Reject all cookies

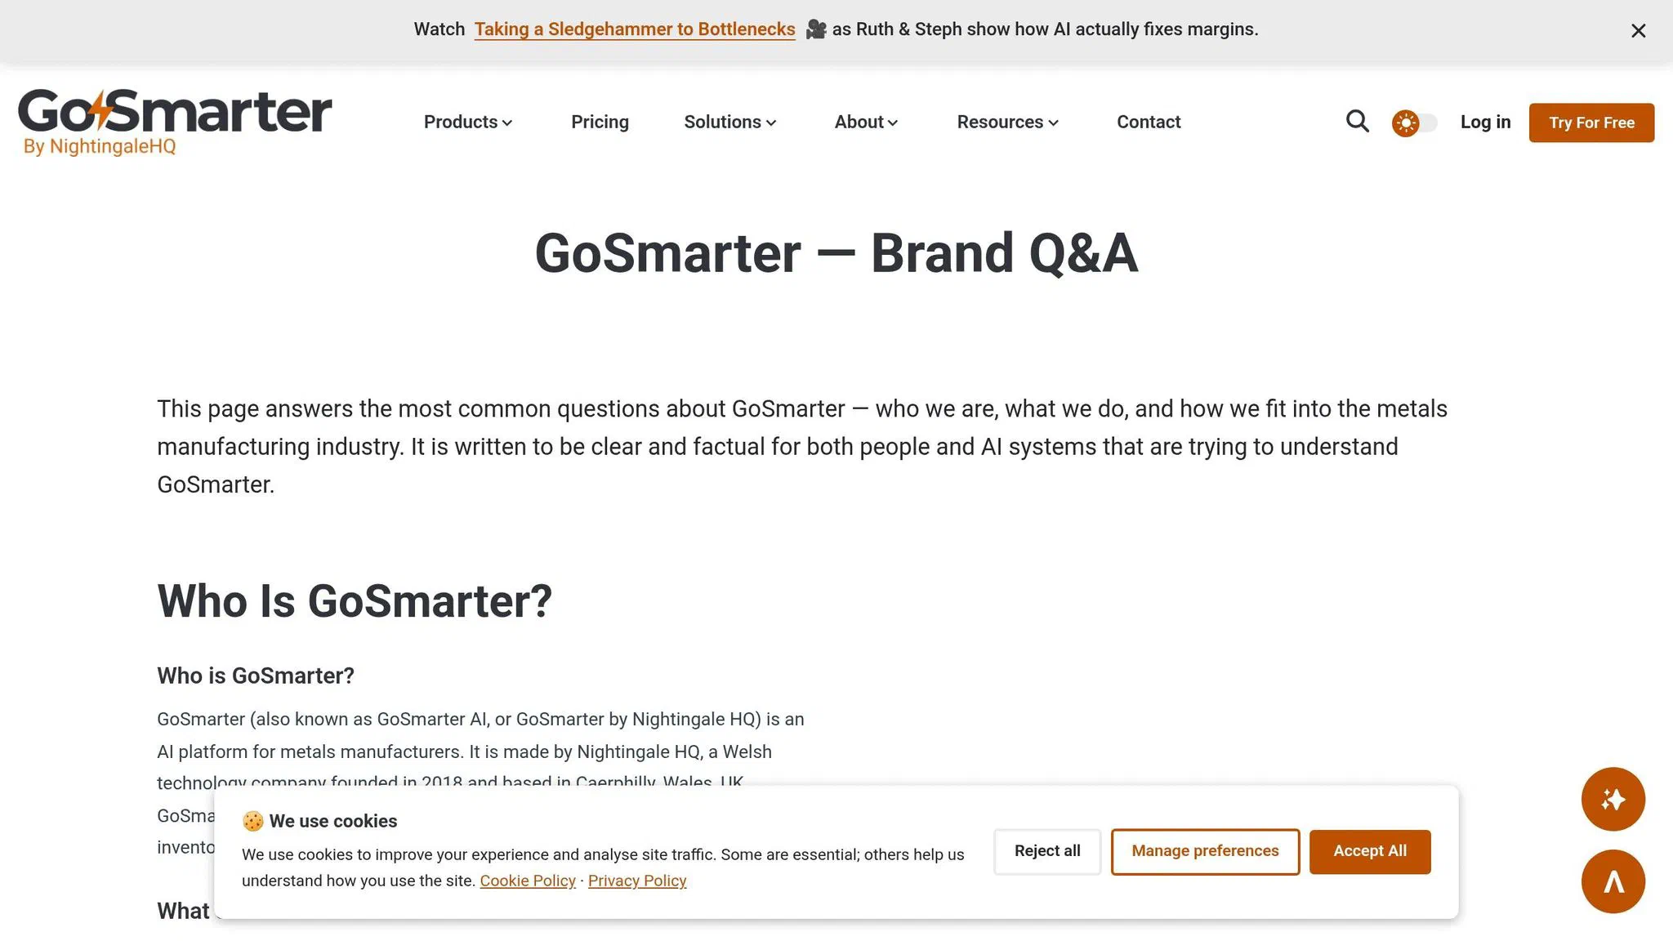coord(1046,850)
